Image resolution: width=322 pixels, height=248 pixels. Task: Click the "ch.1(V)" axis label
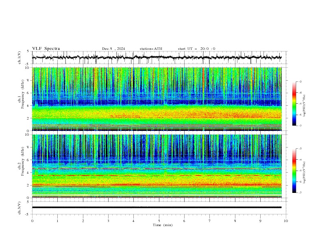(x=20, y=58)
